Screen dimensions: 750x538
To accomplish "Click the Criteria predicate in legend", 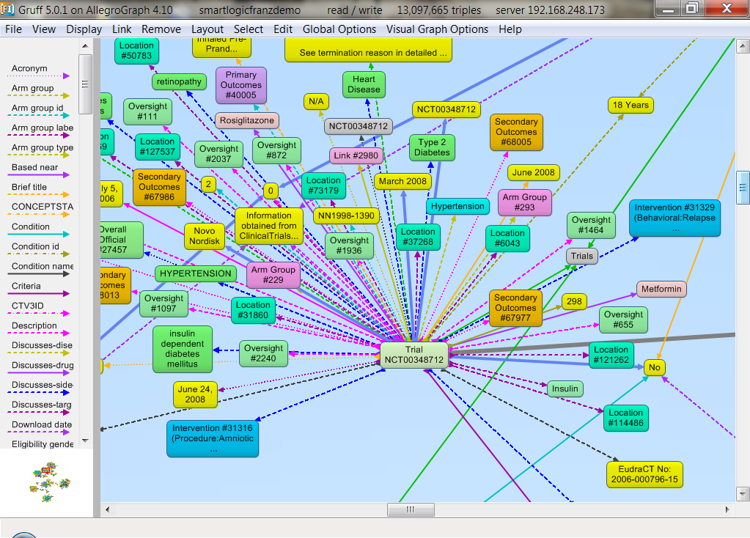I will [26, 287].
